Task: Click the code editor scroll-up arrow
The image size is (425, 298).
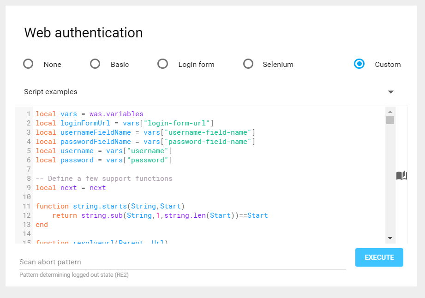Action: tap(390, 112)
